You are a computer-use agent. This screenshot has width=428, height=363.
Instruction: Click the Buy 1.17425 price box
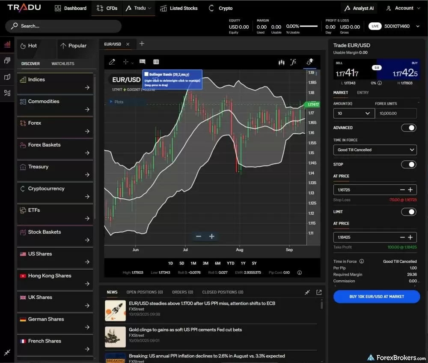(398, 69)
